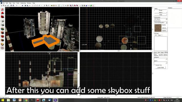This screenshot has height=102, width=182.
Task: Click the Hide Selected Objects icon
Action: (x=33, y=6)
